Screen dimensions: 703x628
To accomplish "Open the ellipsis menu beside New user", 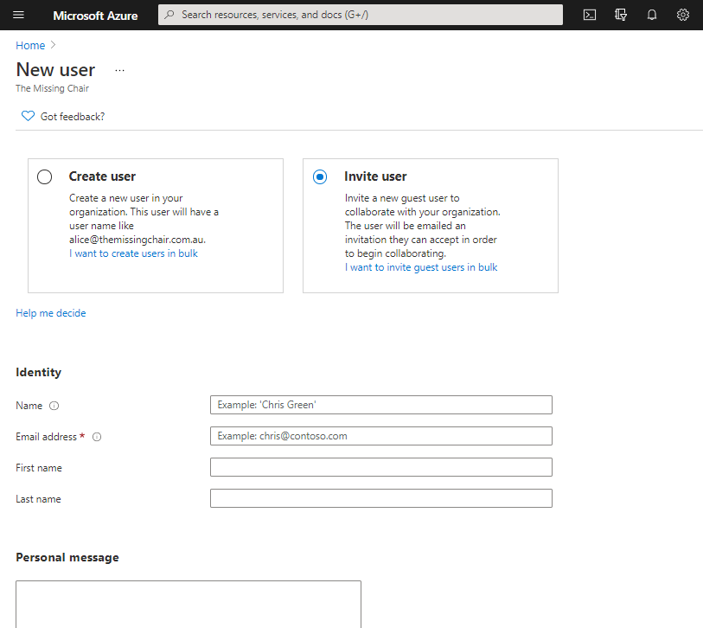I will (x=119, y=70).
